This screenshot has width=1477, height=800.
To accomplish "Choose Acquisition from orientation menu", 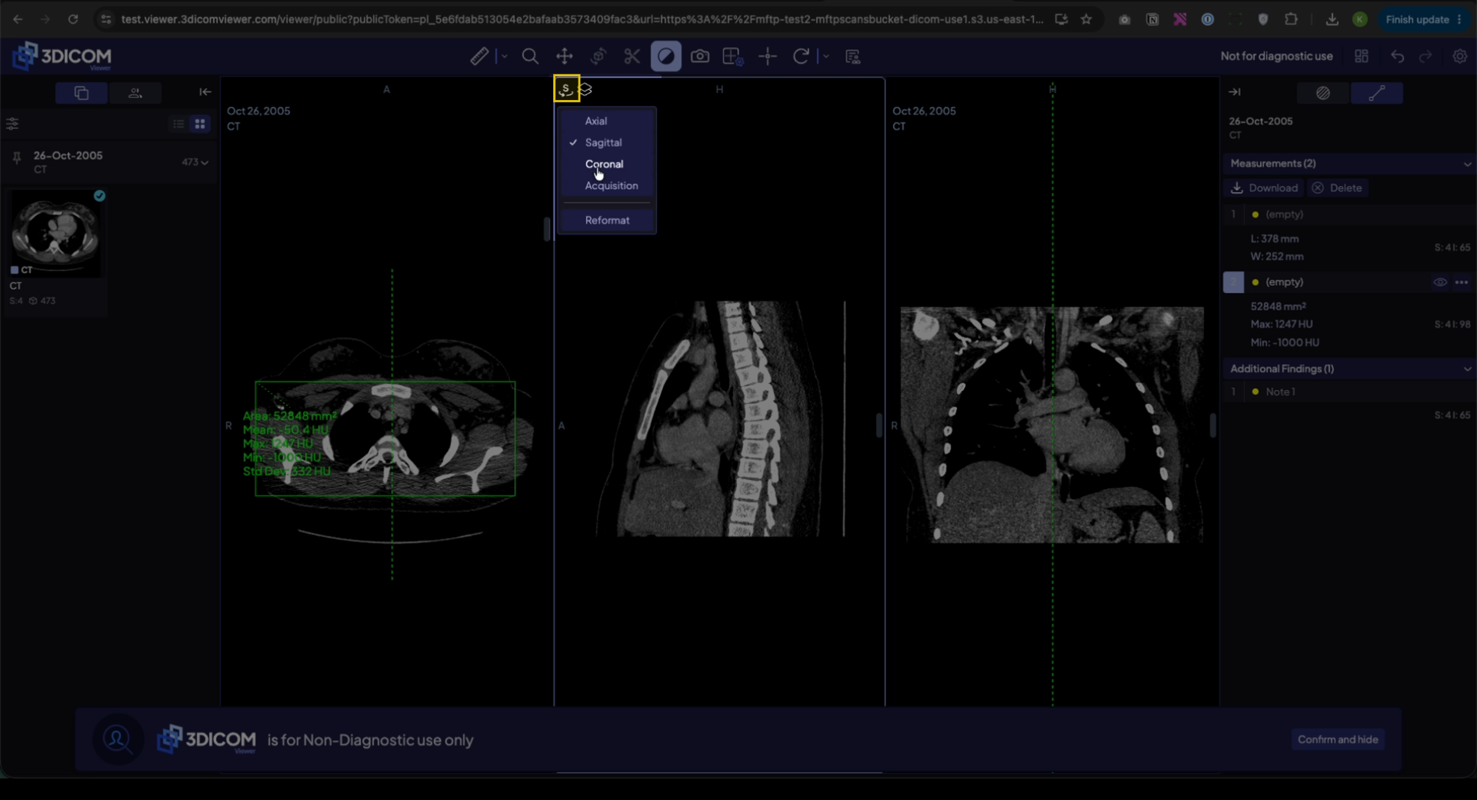I will point(611,185).
